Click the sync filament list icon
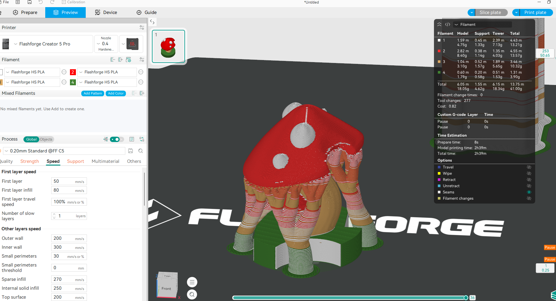Viewport: 556px width, 301px height. click(x=129, y=60)
